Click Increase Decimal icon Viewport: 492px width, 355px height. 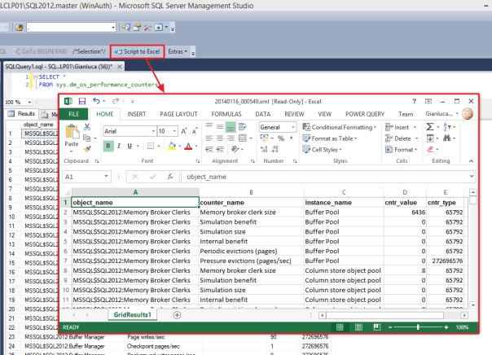(264, 149)
